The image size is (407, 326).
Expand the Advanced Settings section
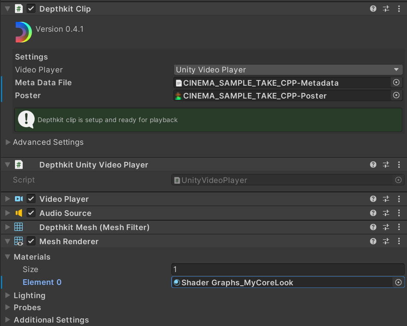click(x=8, y=142)
